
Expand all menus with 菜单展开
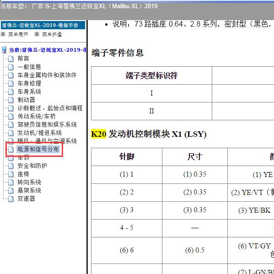click(x=18, y=34)
